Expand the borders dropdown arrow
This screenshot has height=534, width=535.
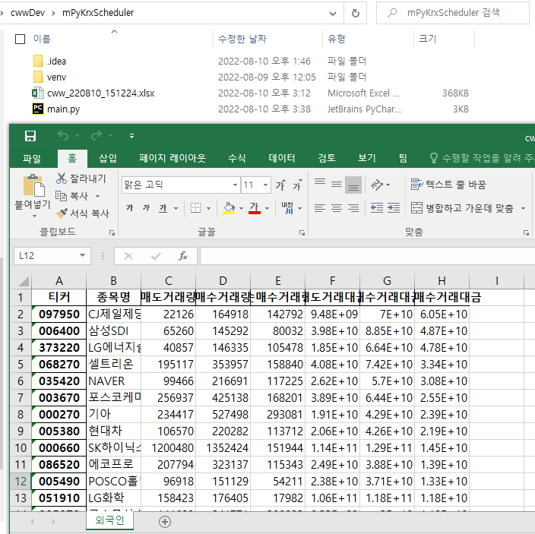[x=208, y=208]
